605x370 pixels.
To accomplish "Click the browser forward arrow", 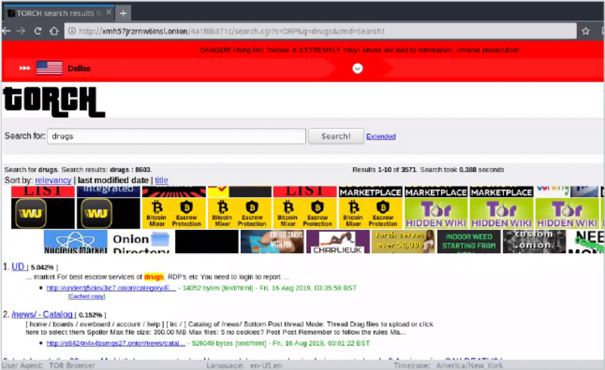I will (x=21, y=31).
